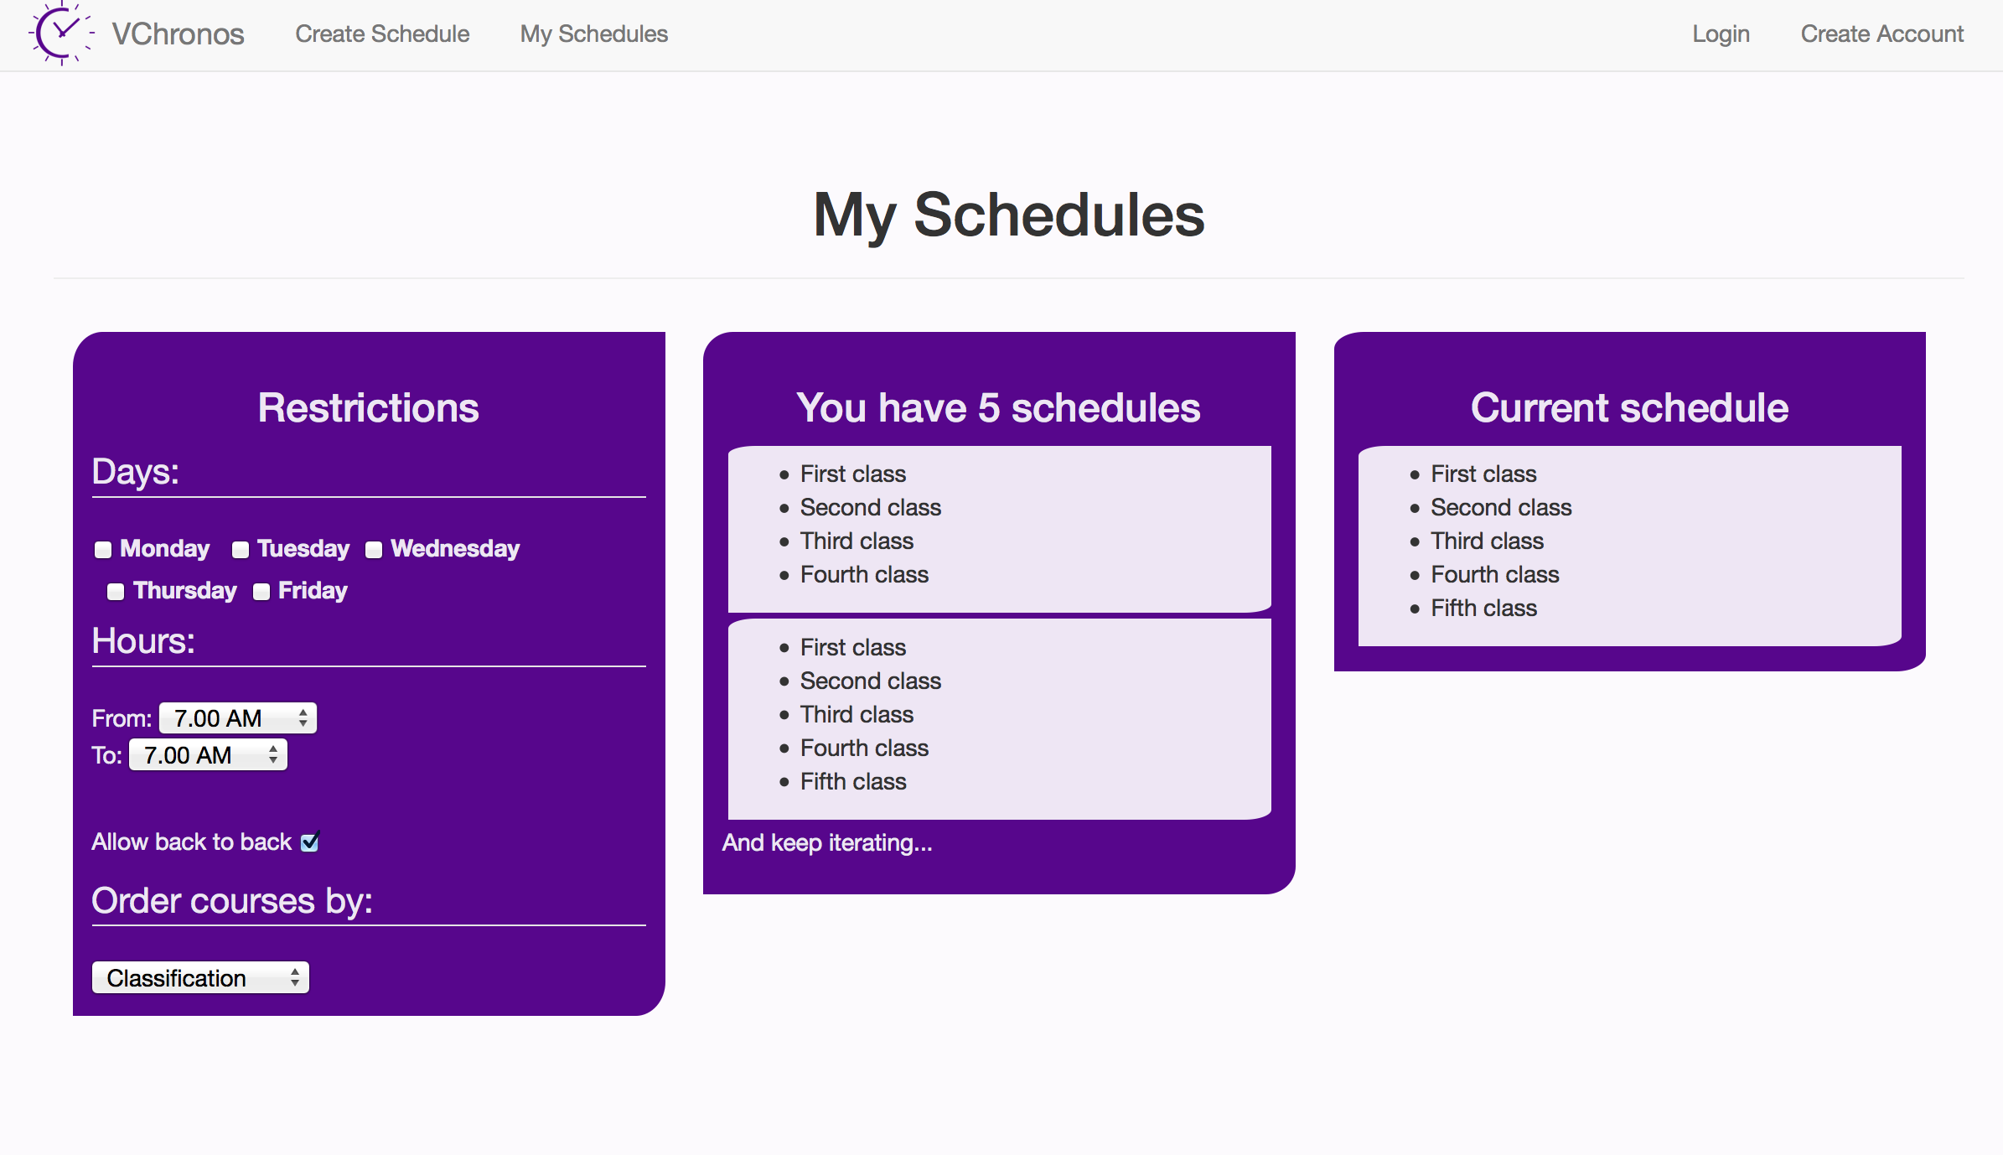
Task: Open the To hour dropdown
Action: click(208, 755)
